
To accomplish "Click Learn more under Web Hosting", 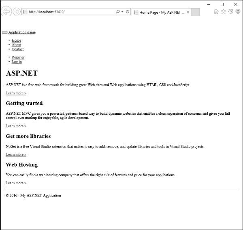I will tap(16, 183).
